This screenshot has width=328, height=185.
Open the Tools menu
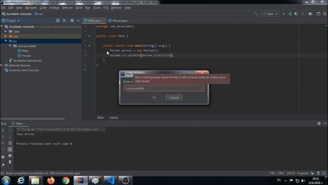[x=97, y=8]
